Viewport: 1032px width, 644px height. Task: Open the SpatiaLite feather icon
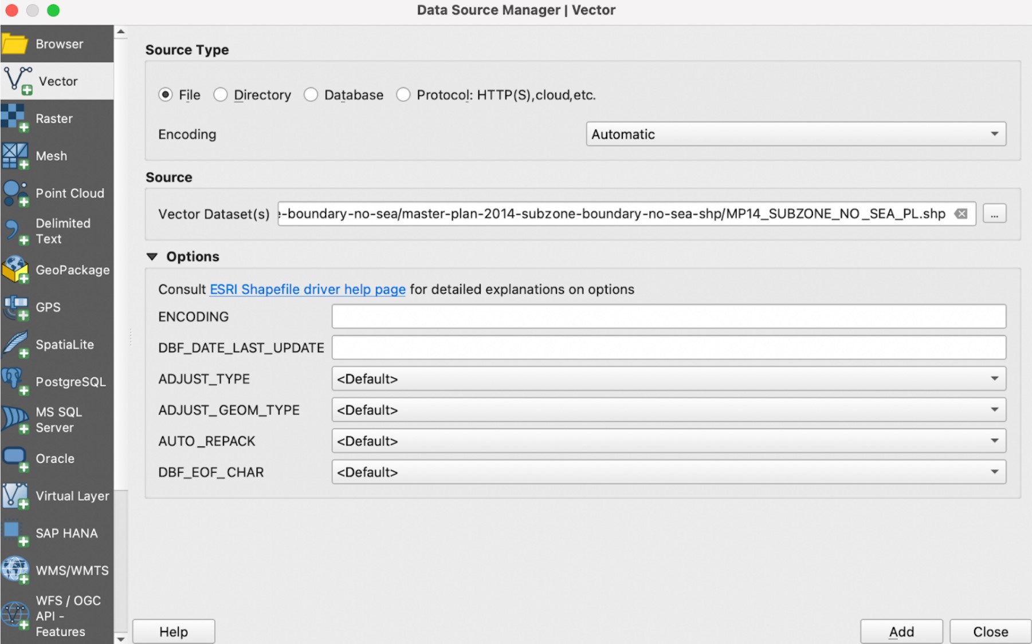pos(15,345)
